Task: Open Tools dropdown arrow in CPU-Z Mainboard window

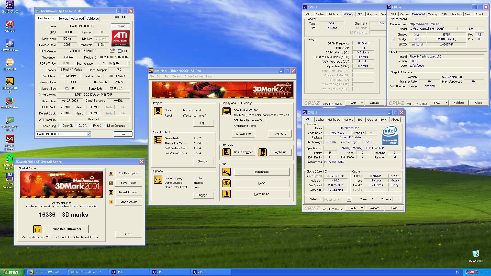Action: 446,103
